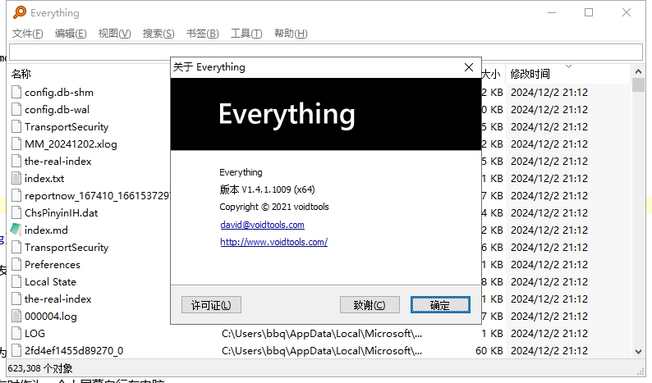Click the Copyright © 2021 voidtools text

274,207
